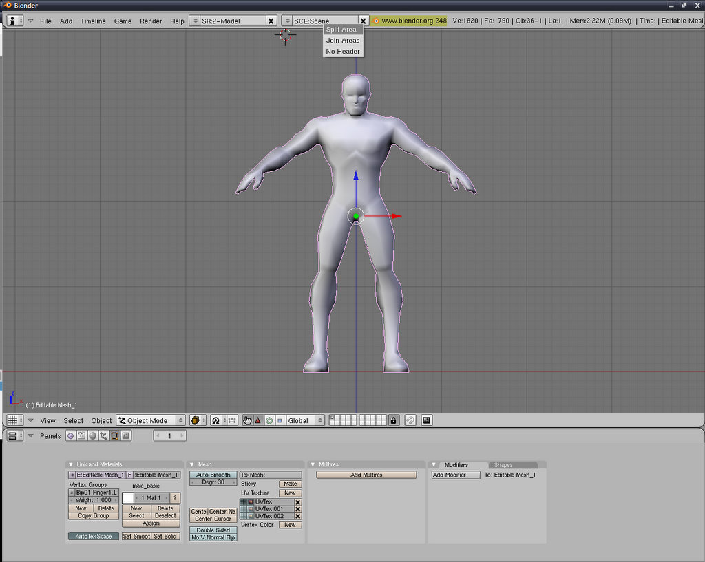Click the Editing context button in Panels
The height and width of the screenshot is (562, 705).
(114, 436)
